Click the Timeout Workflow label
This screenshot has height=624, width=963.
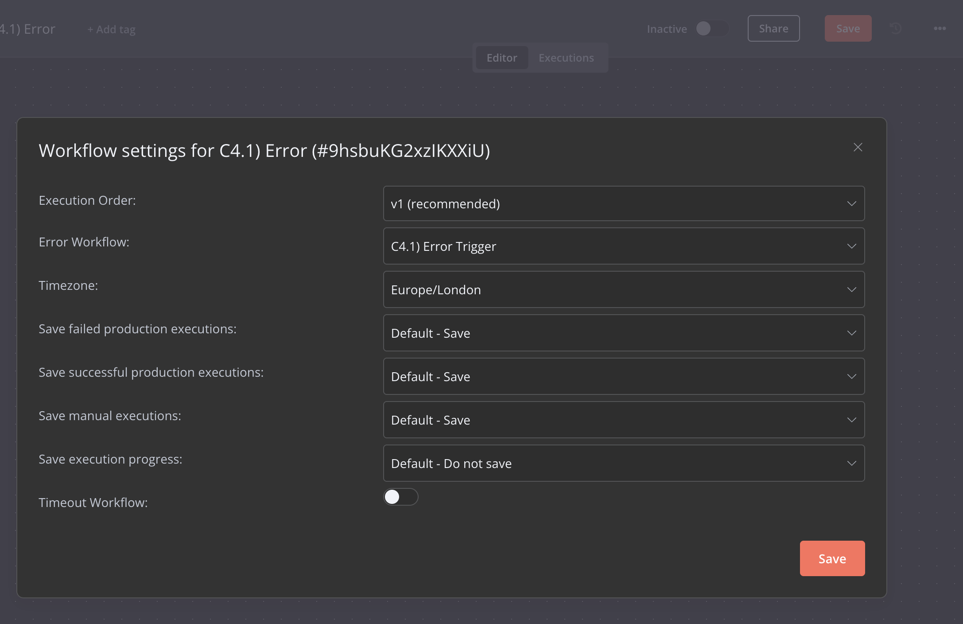point(93,503)
